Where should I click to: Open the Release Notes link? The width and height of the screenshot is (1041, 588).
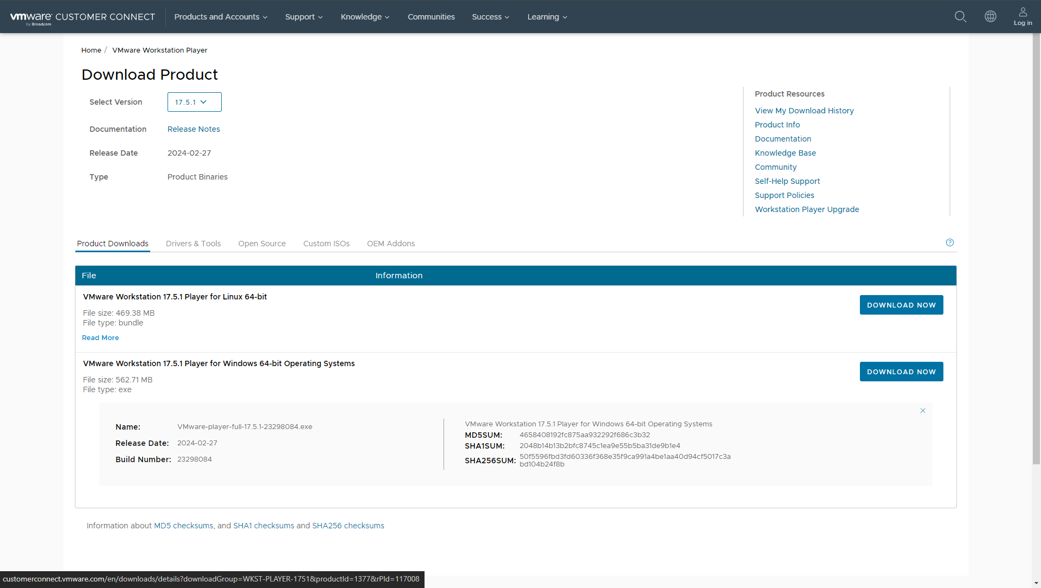[x=194, y=129]
